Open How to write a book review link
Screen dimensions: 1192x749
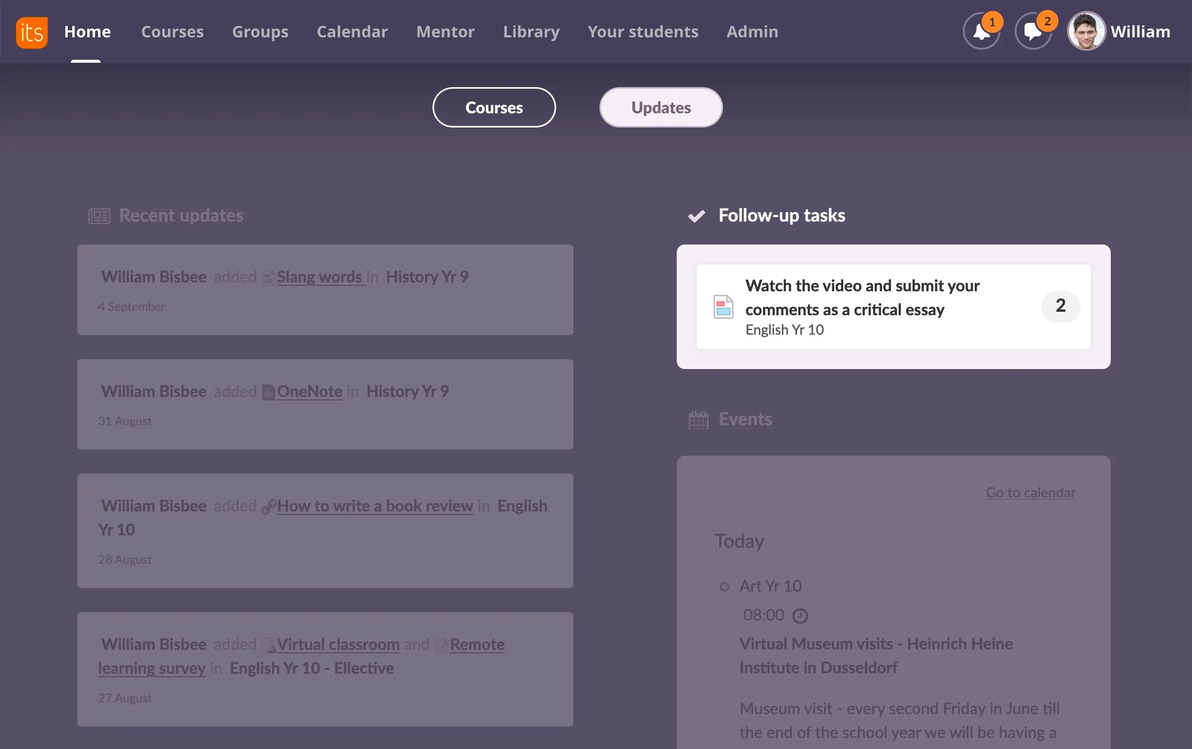[x=375, y=506]
